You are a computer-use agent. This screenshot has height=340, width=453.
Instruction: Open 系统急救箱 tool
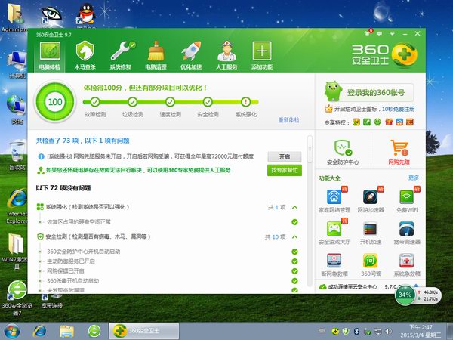tap(407, 264)
